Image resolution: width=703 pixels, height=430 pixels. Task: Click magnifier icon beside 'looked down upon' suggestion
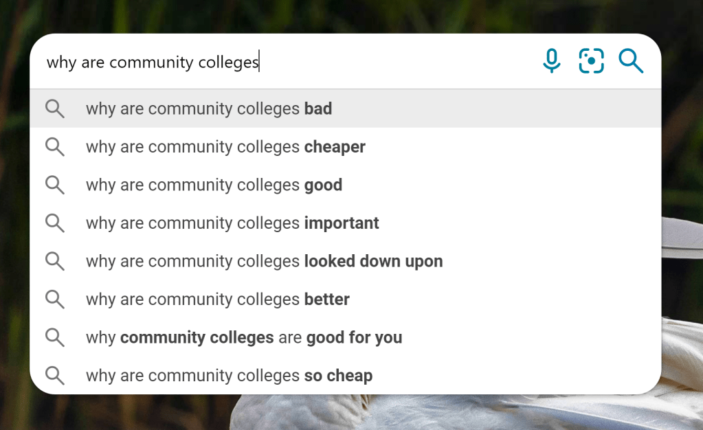point(55,261)
